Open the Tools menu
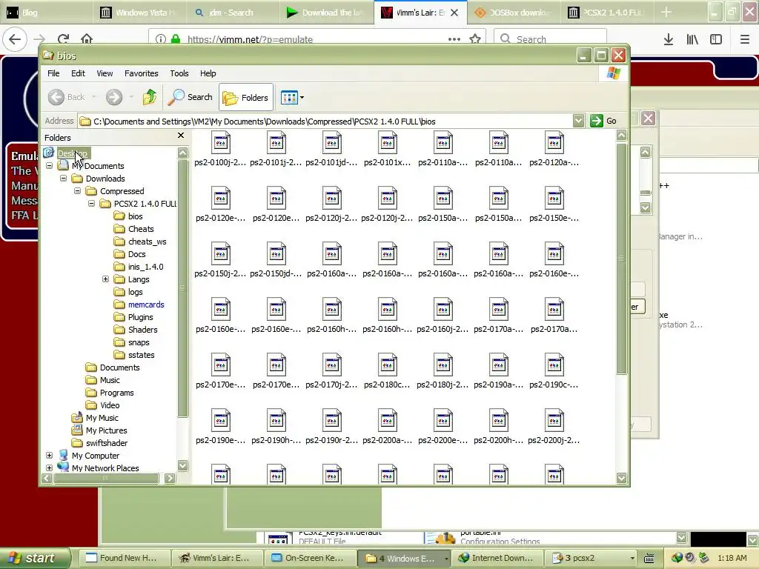Screen dimensions: 759x569 point(179,73)
